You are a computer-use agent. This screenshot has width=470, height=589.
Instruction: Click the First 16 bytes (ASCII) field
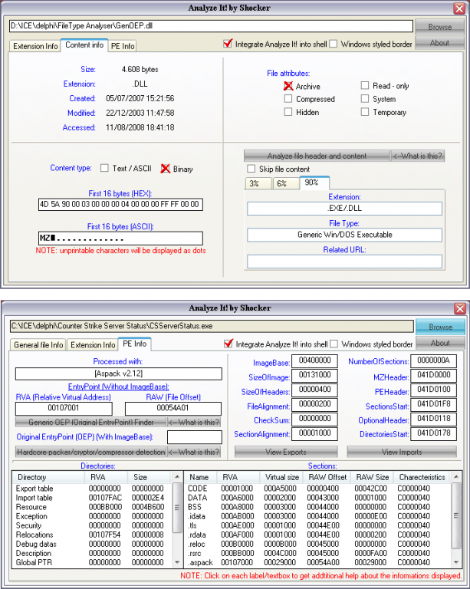120,239
